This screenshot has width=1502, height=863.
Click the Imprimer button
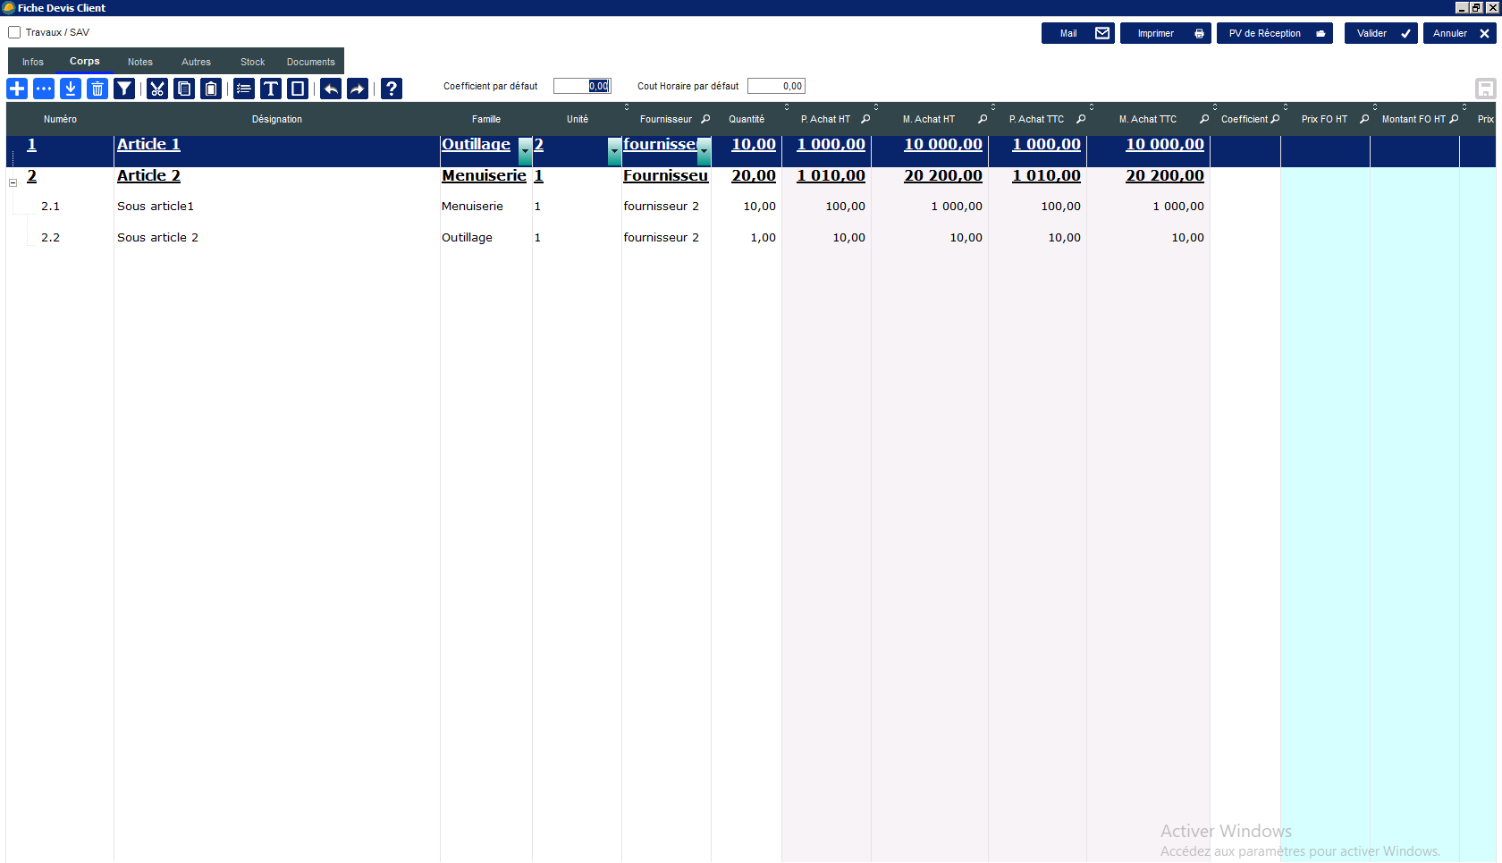[1165, 33]
